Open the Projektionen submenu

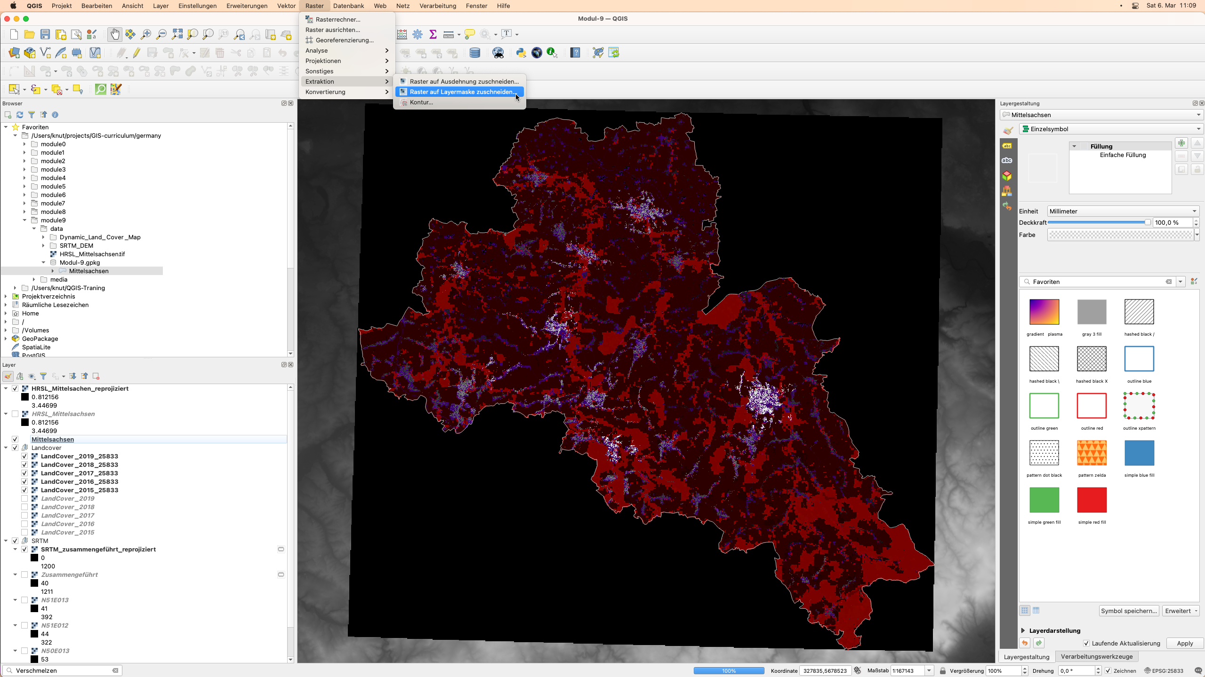(347, 61)
